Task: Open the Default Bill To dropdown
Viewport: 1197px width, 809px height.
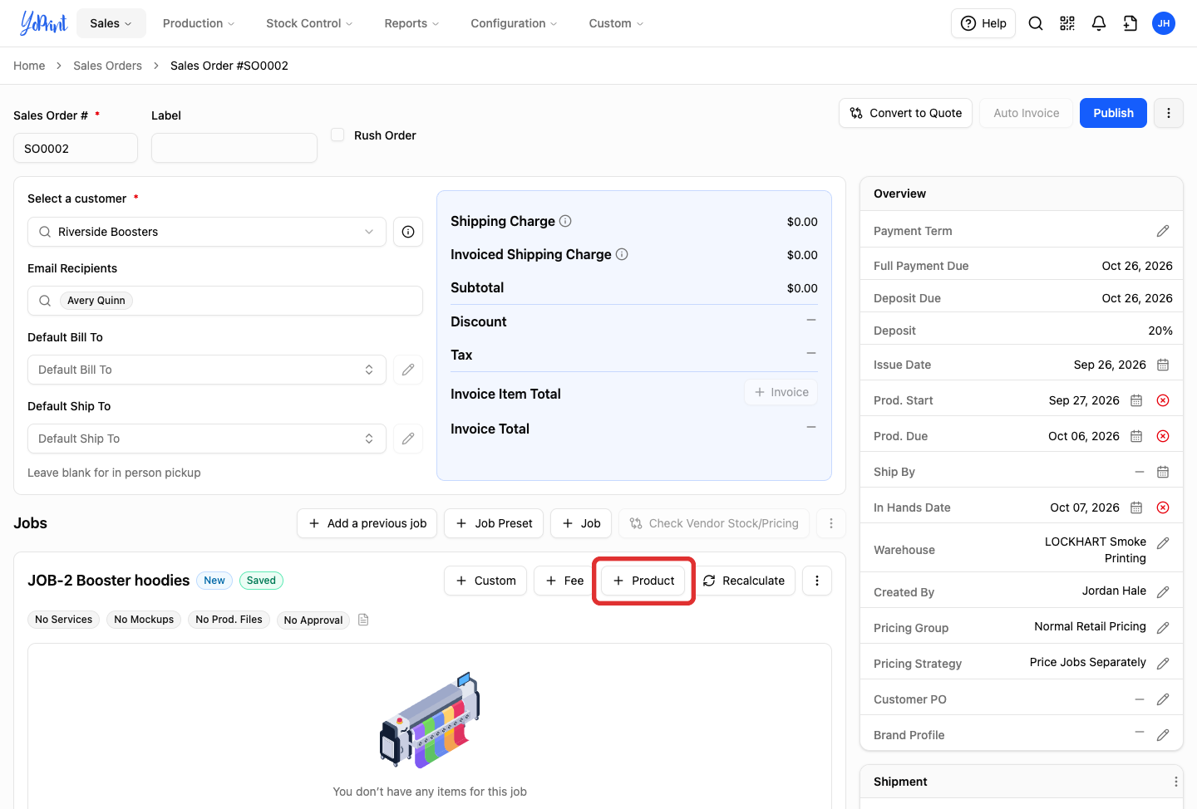Action: 207,370
